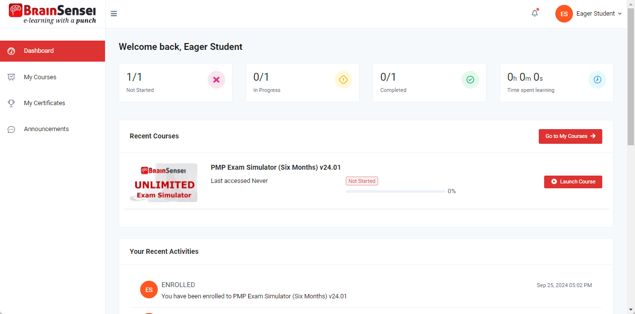Open the PMP Exam Simulator course title
635x314 pixels.
pos(276,167)
